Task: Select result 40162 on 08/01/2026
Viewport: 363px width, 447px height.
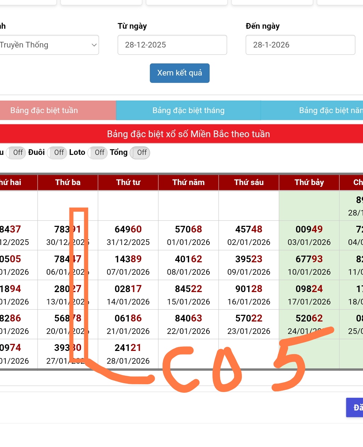Action: pos(188,259)
